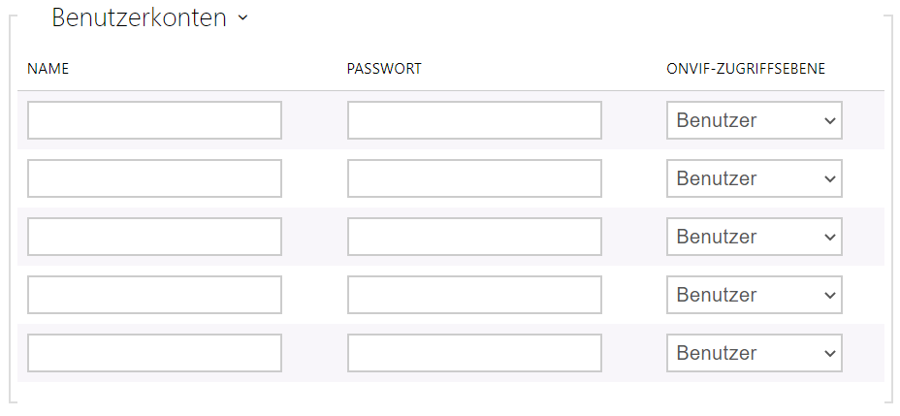
Task: Focus the third row Passwort field
Action: coord(474,237)
